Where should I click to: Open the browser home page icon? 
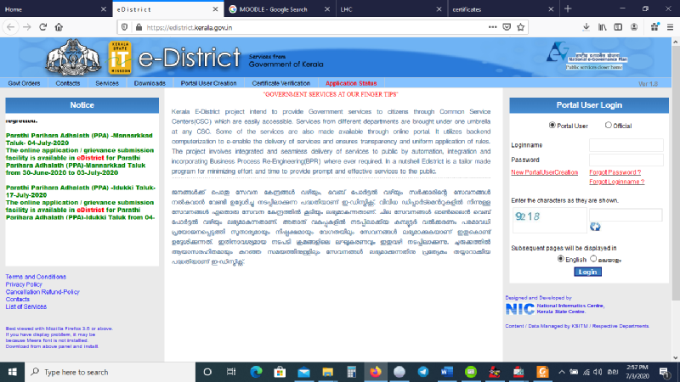click(x=59, y=27)
